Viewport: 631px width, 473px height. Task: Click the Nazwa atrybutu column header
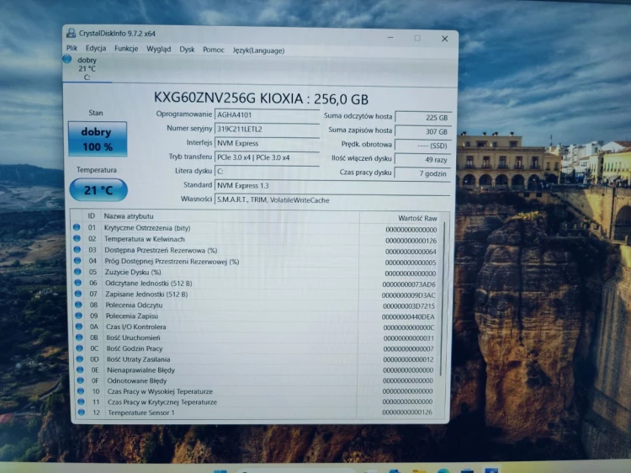129,216
